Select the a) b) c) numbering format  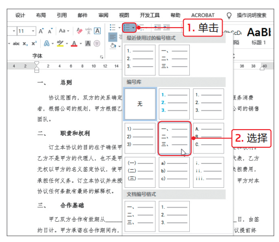(174, 172)
